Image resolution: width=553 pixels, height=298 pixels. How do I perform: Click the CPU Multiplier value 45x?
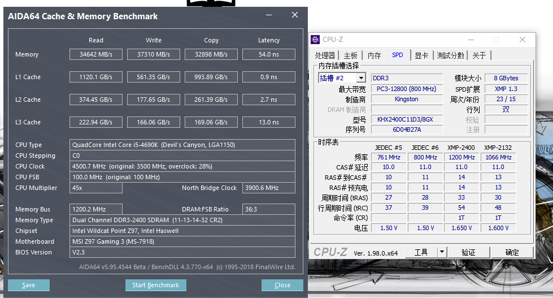(96, 188)
